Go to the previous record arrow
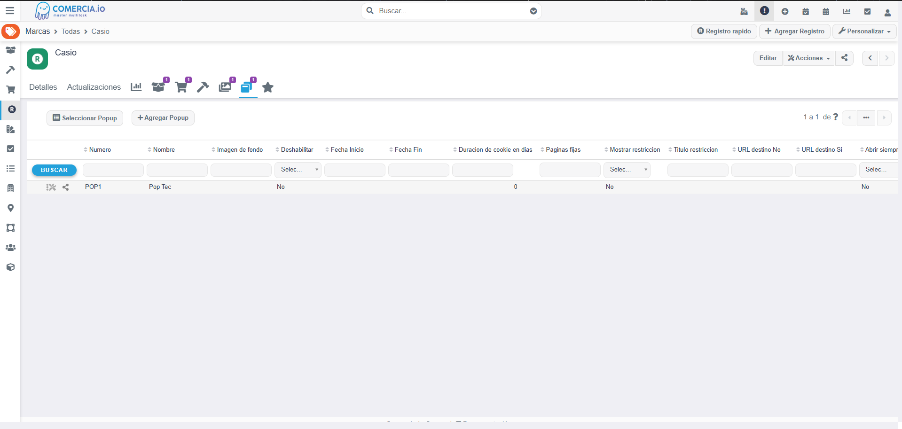 point(870,58)
